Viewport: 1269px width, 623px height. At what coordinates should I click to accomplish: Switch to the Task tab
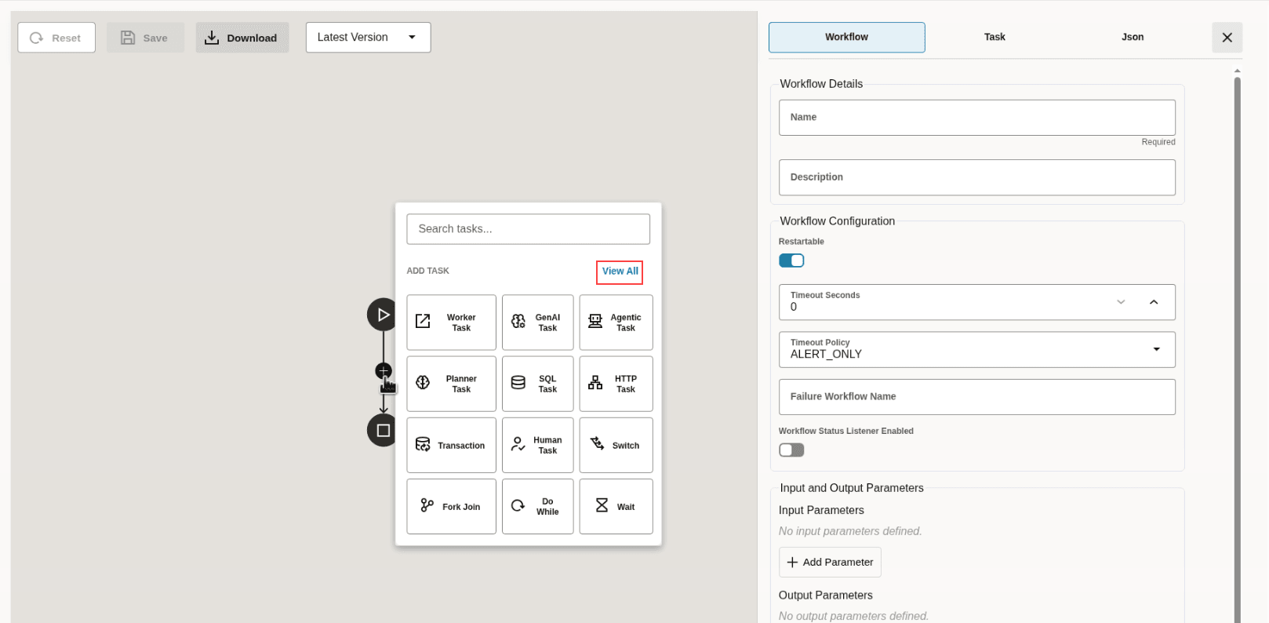click(994, 37)
